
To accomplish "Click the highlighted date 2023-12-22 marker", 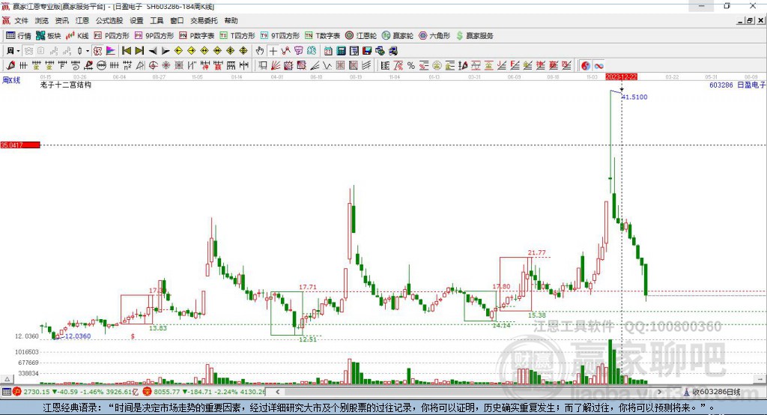I will click(x=621, y=77).
